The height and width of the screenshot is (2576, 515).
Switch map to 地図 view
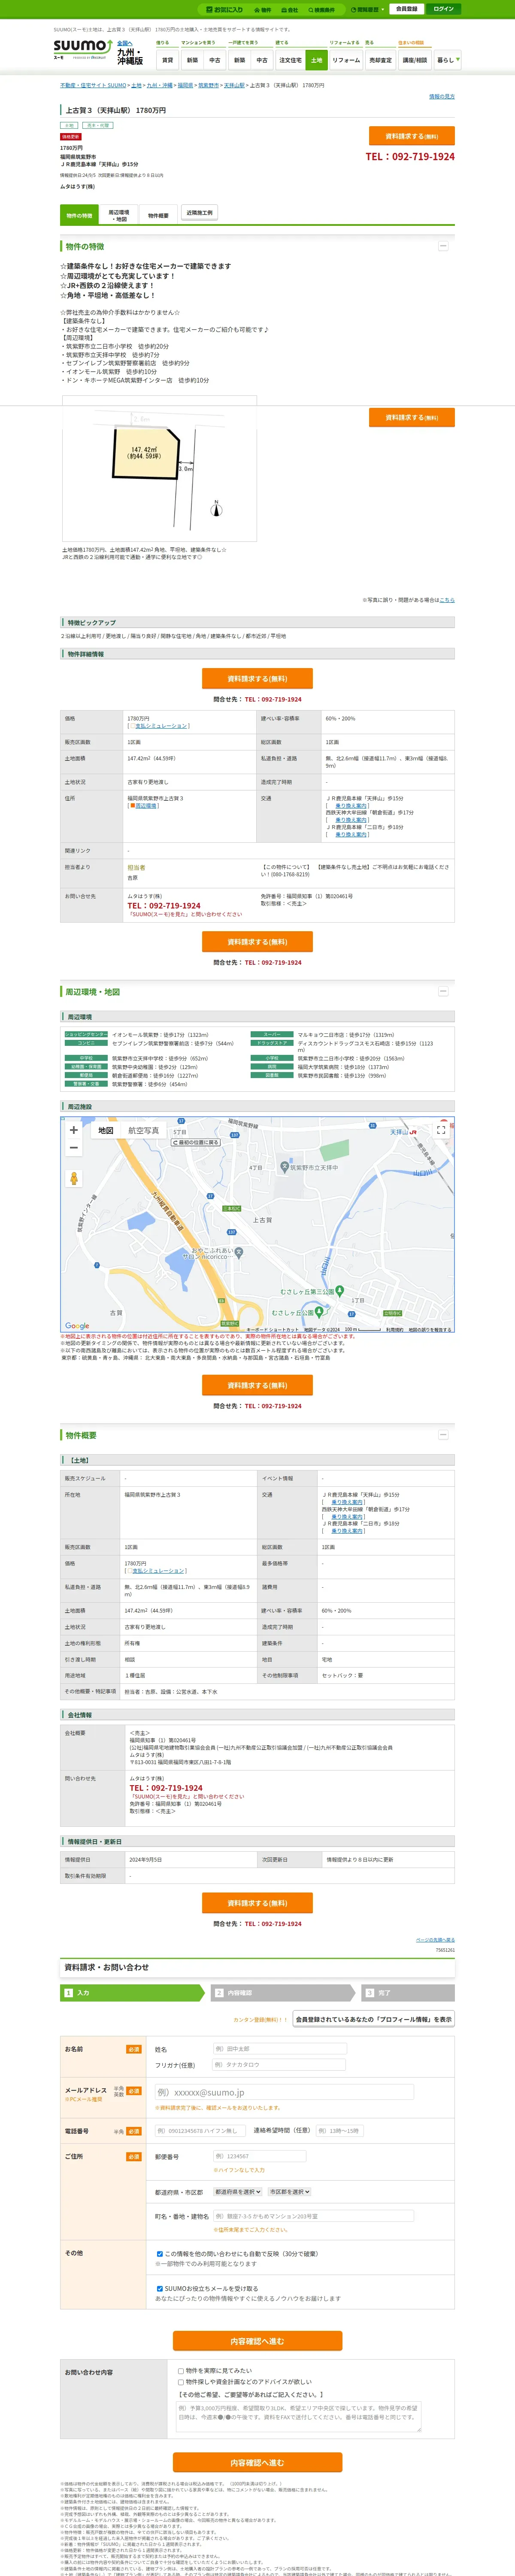105,1131
